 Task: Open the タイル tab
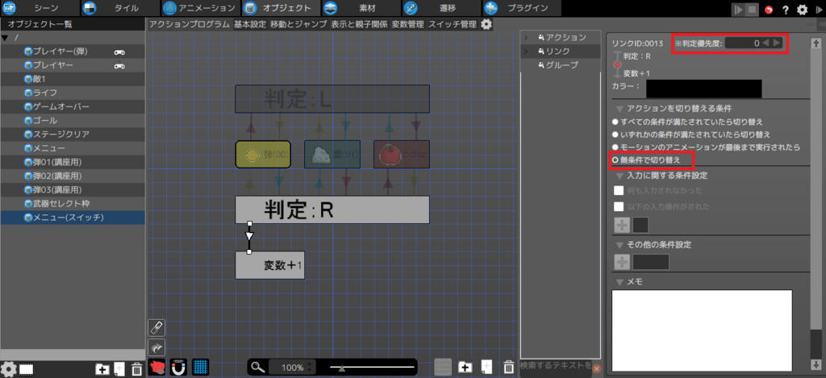coord(121,8)
